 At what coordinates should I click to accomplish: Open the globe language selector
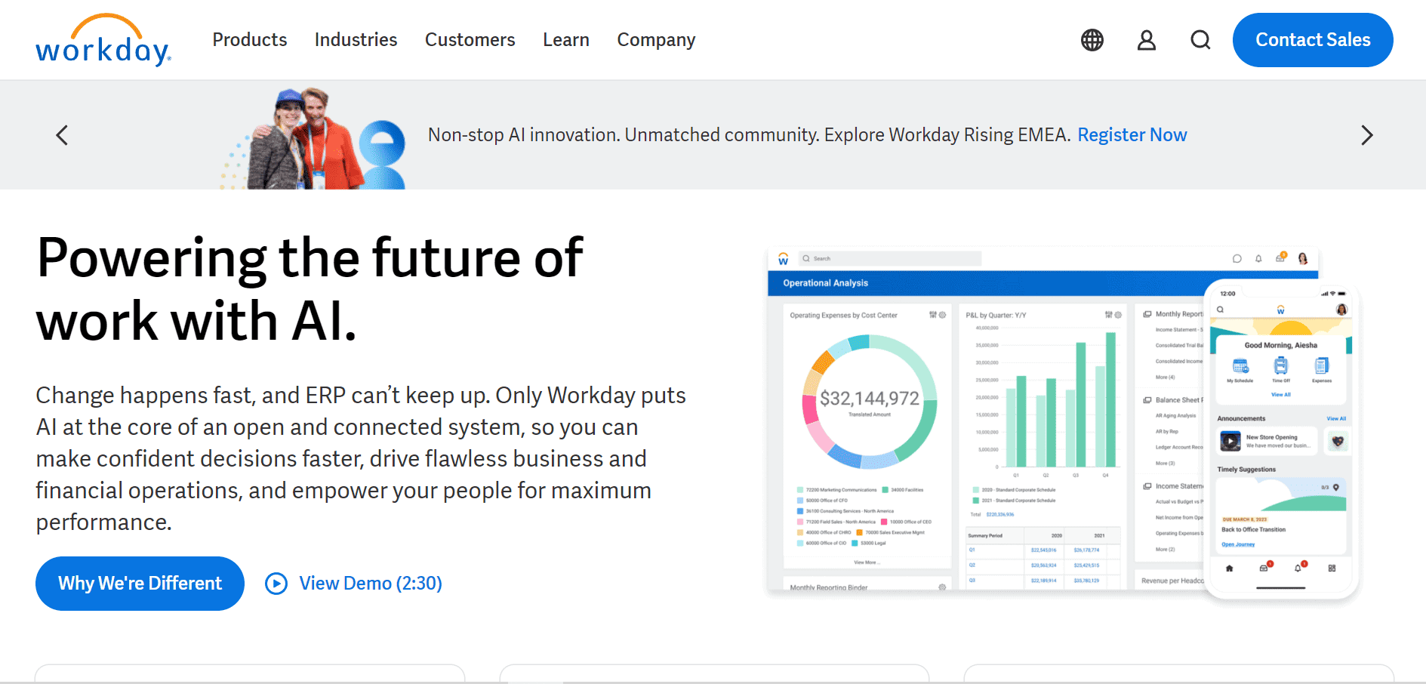(1091, 40)
